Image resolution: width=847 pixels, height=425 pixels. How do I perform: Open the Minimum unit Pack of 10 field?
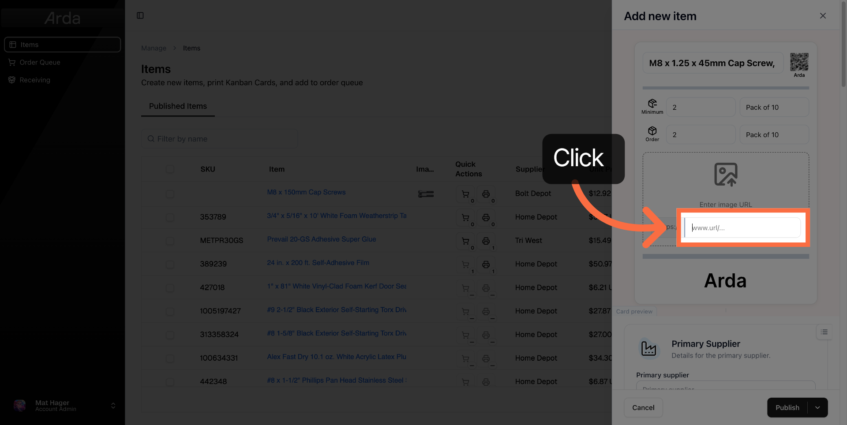tap(774, 107)
